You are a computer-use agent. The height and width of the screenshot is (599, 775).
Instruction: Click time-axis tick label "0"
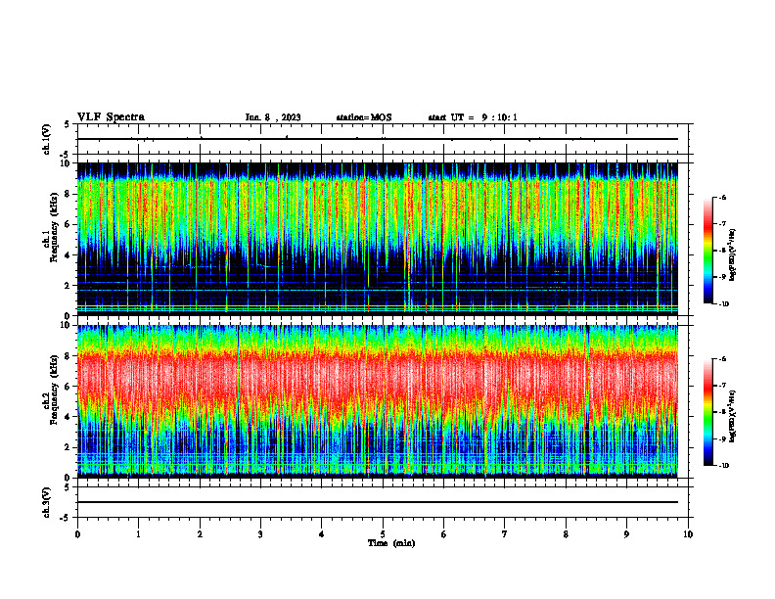coord(77,534)
